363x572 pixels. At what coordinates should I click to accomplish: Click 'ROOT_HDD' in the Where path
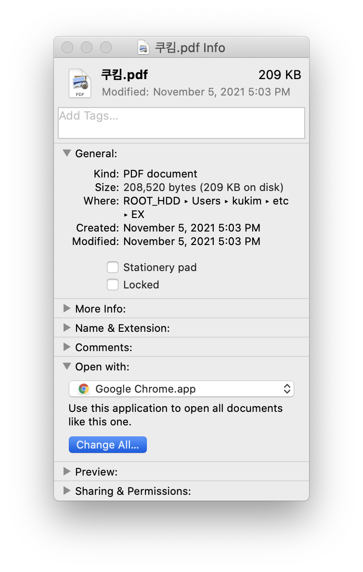[152, 201]
